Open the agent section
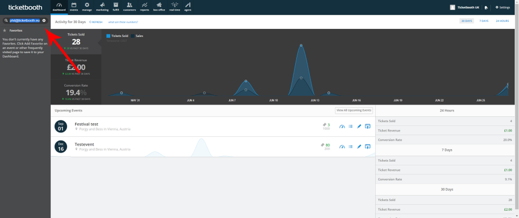Viewport: 519px width, 218px height. coord(188,7)
